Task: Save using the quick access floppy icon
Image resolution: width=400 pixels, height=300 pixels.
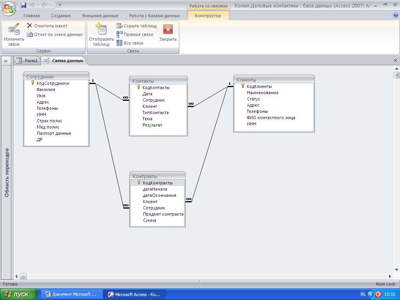Action: [23, 5]
